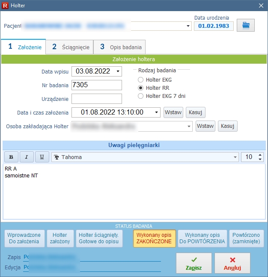Expand the Pacjent selection dropdown
The height and width of the screenshot is (277, 268).
tap(188, 26)
